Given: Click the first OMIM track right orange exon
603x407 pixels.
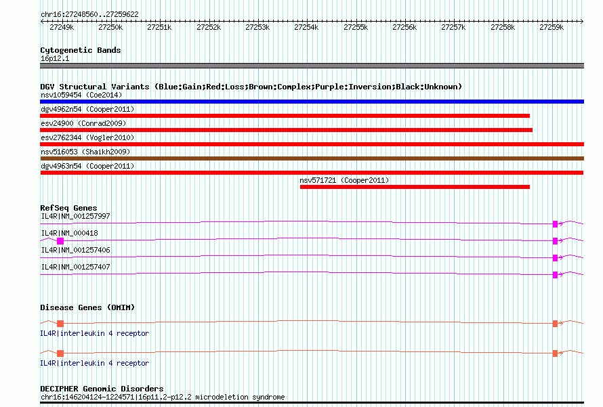Looking at the screenshot, I should (x=555, y=324).
